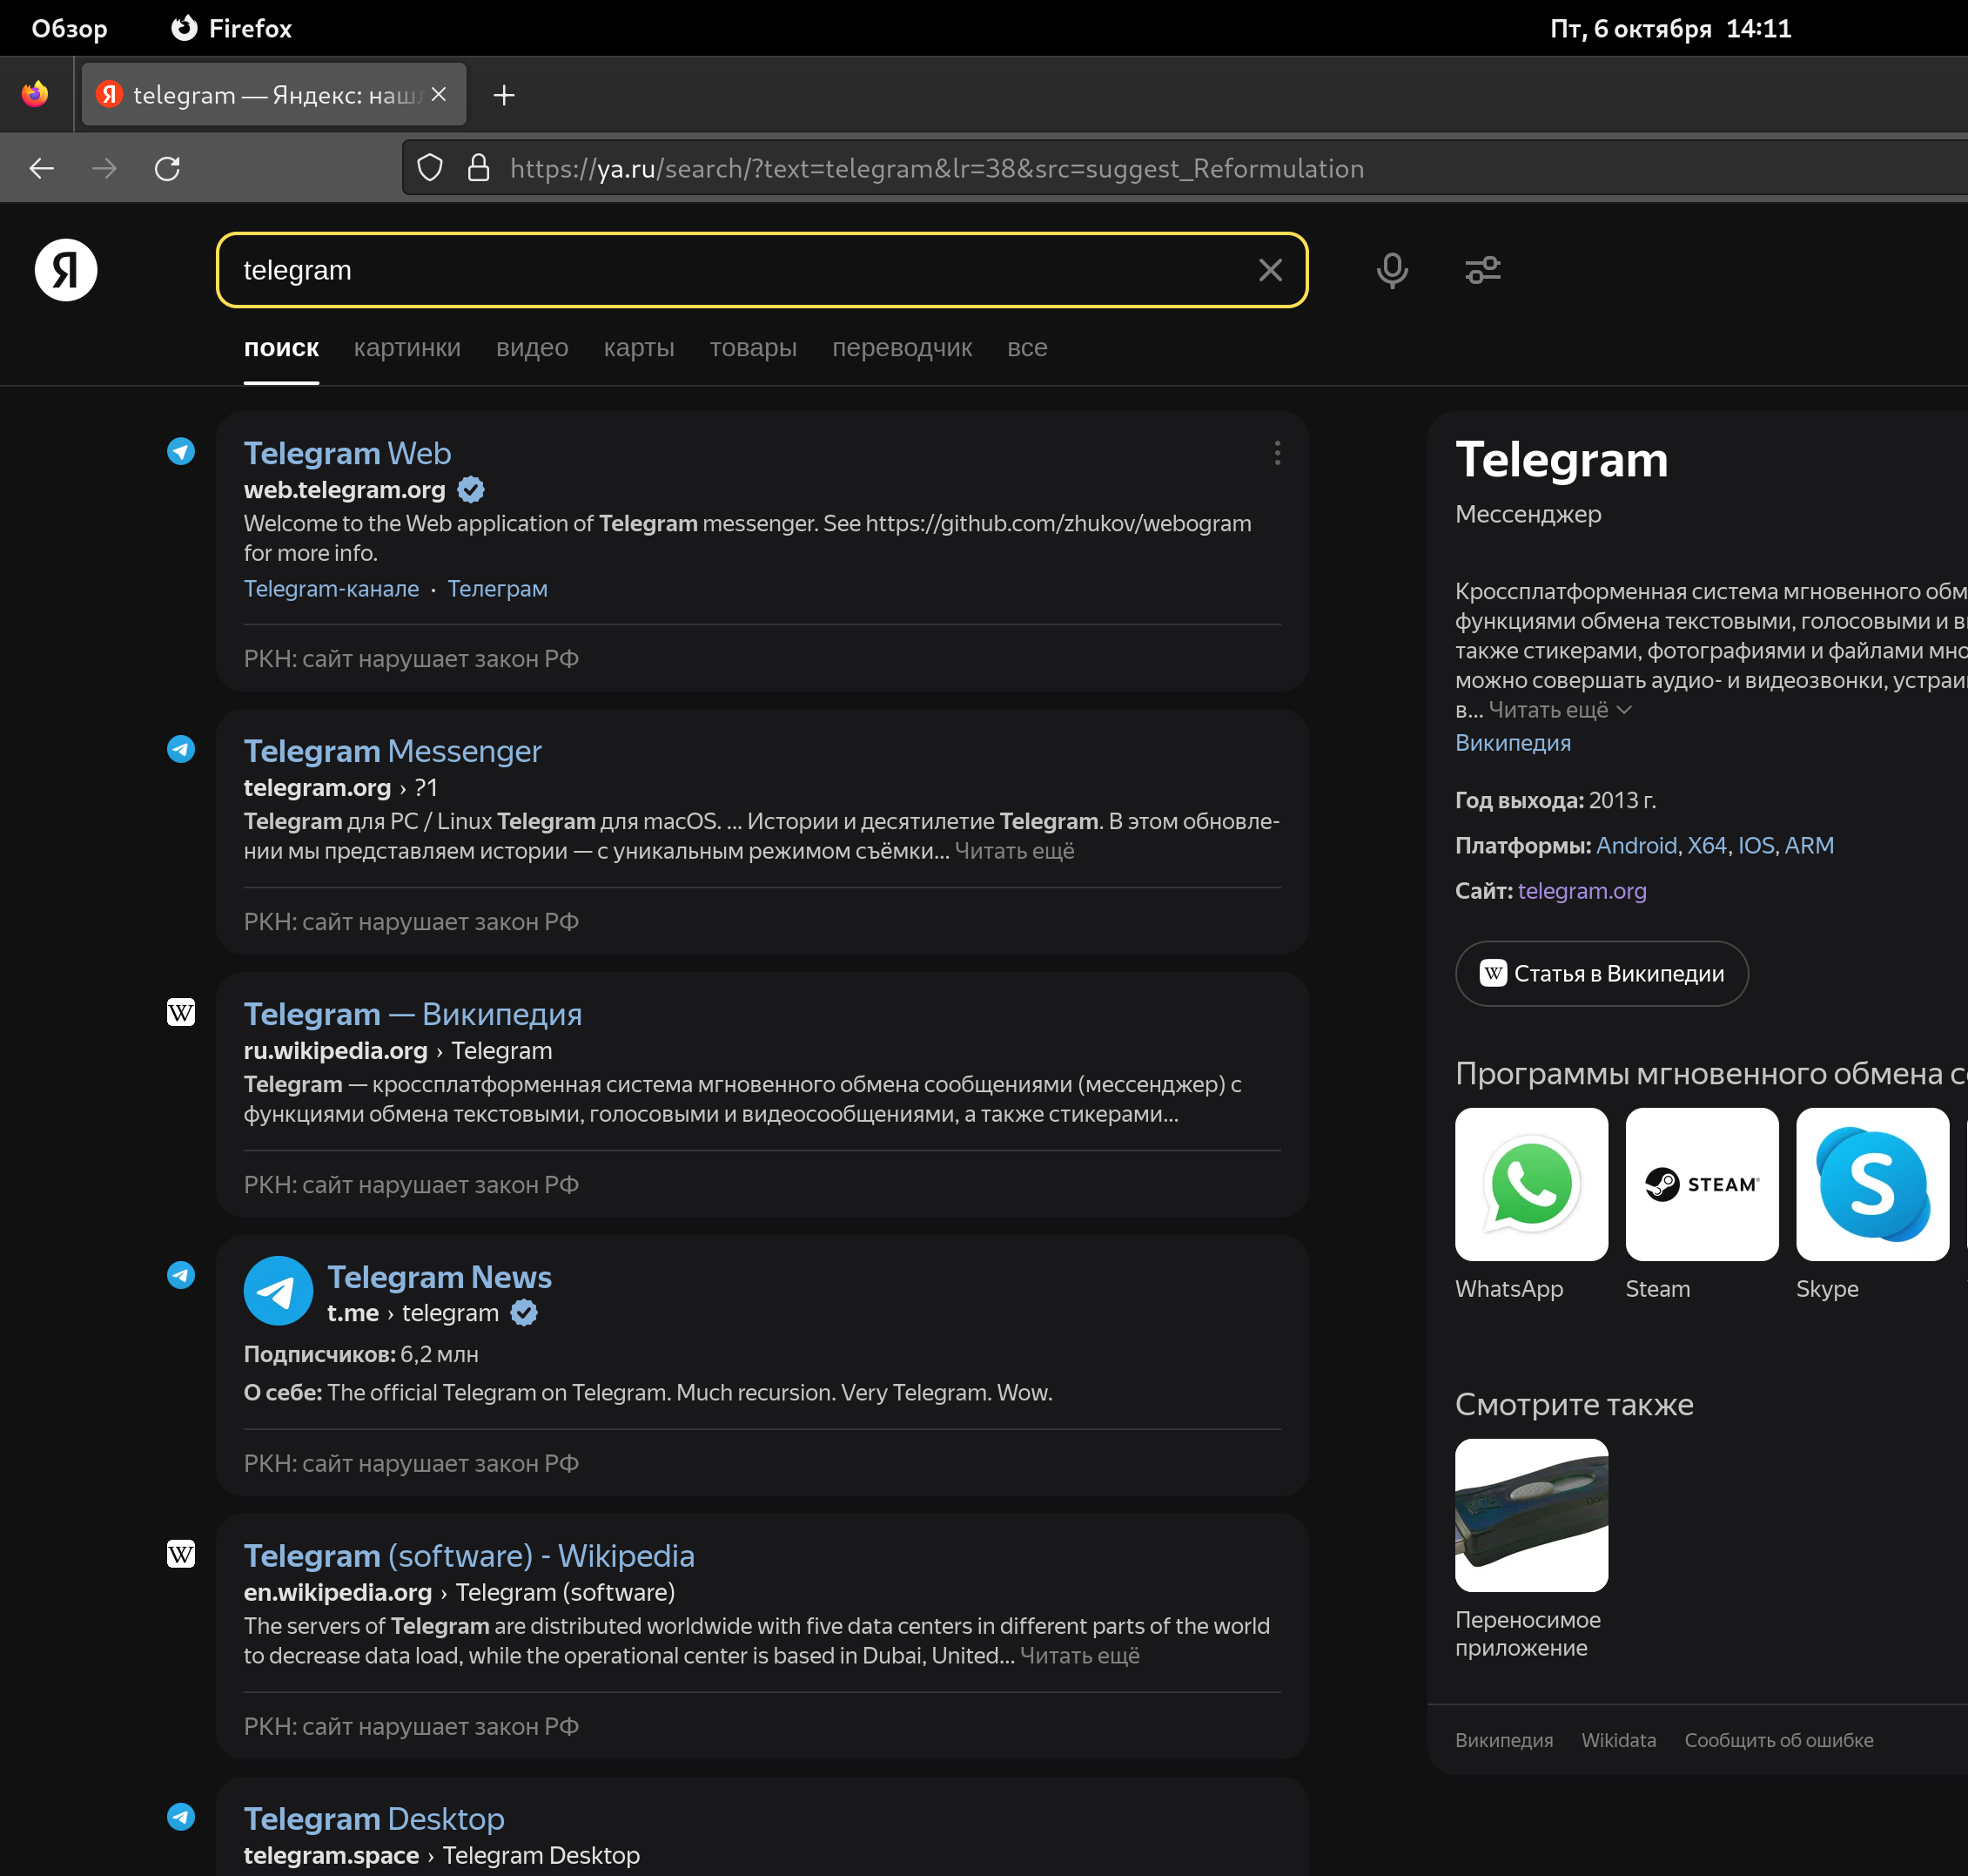The height and width of the screenshot is (1876, 1968).
Task: Click Сообщить об ошибке in the panel footer
Action: 1778,1741
